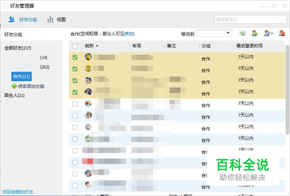The width and height of the screenshot is (290, 196).
Task: Select the group showing (202)
Action: tap(45, 67)
